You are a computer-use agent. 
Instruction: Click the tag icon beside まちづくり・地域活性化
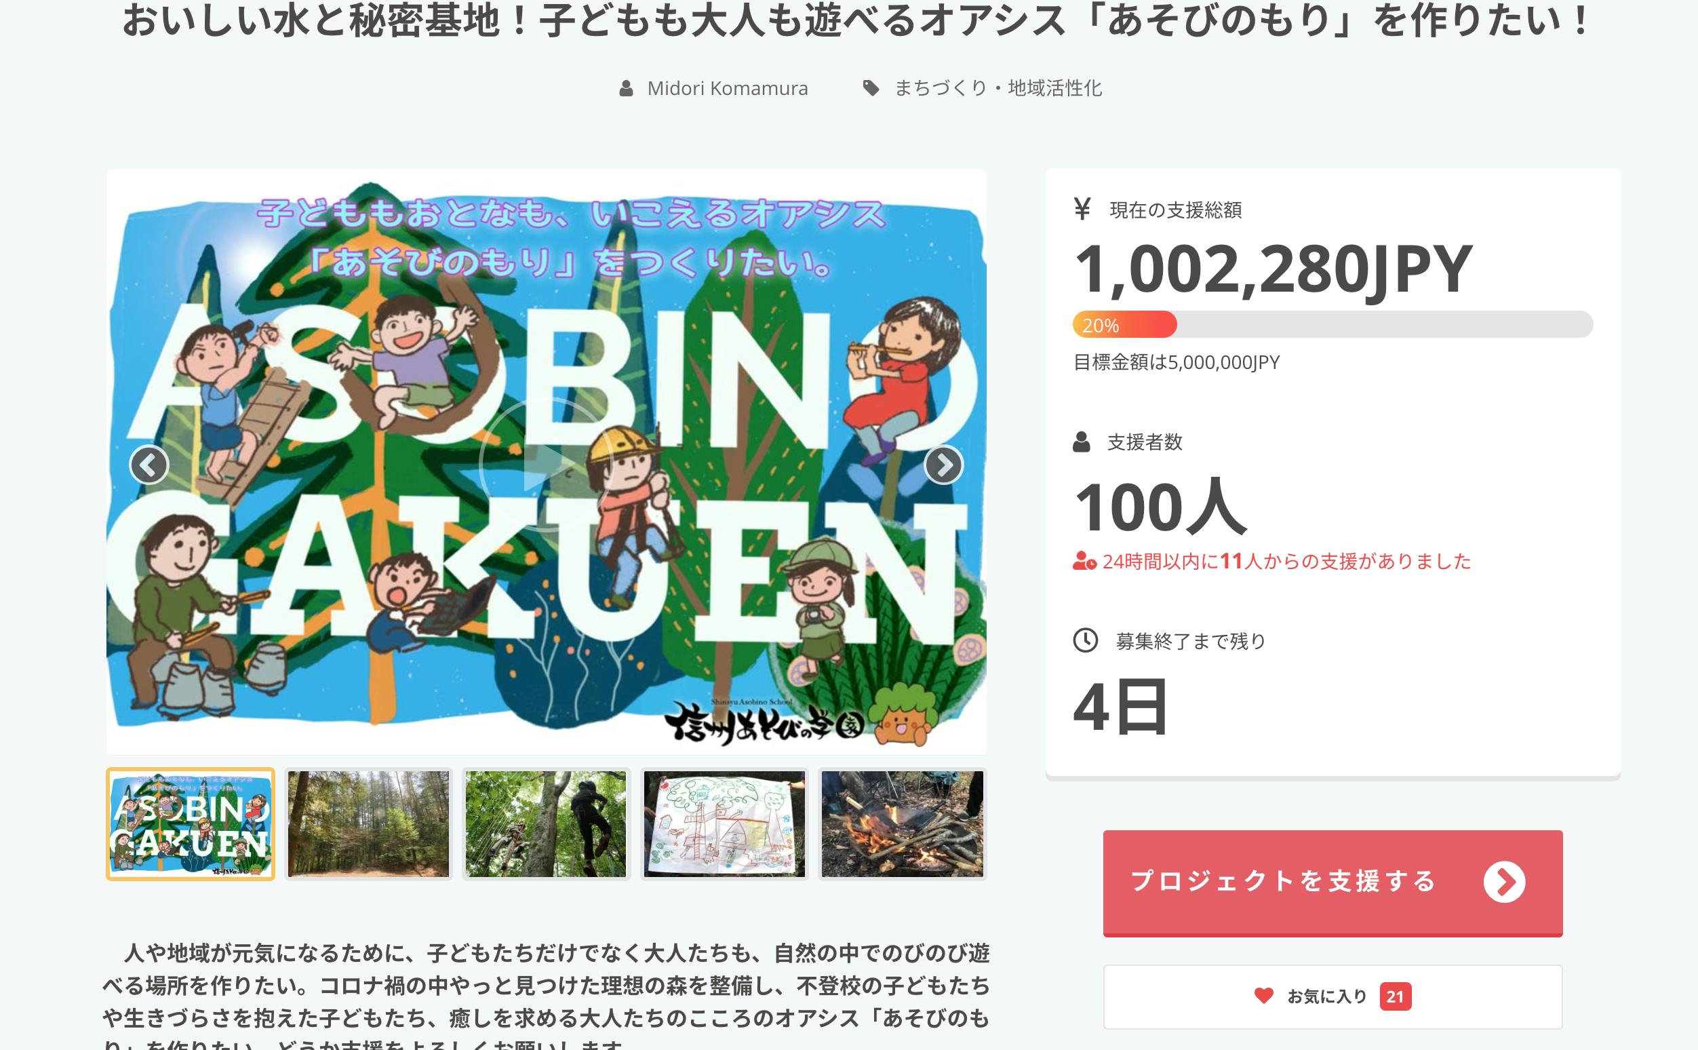pos(871,88)
